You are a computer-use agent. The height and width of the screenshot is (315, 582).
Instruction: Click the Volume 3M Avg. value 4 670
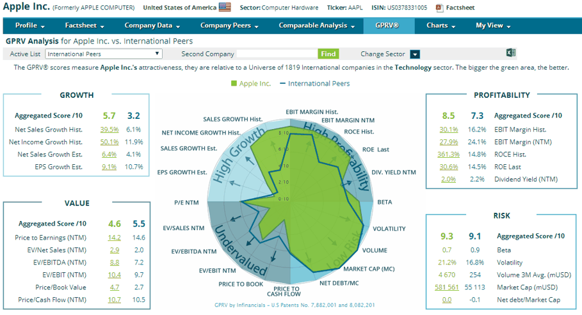pyautogui.click(x=447, y=275)
